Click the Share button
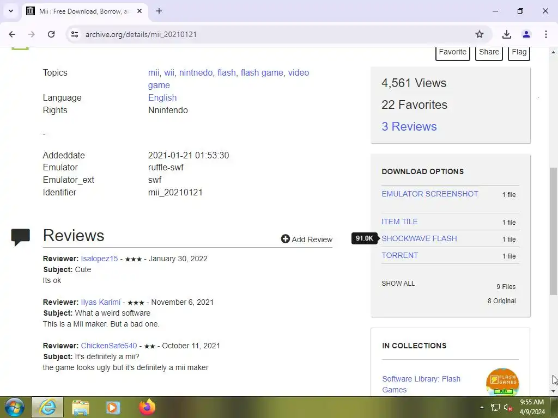The height and width of the screenshot is (418, 558). [489, 52]
